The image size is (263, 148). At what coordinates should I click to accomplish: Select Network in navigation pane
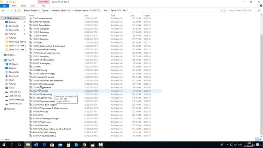click(x=11, y=109)
